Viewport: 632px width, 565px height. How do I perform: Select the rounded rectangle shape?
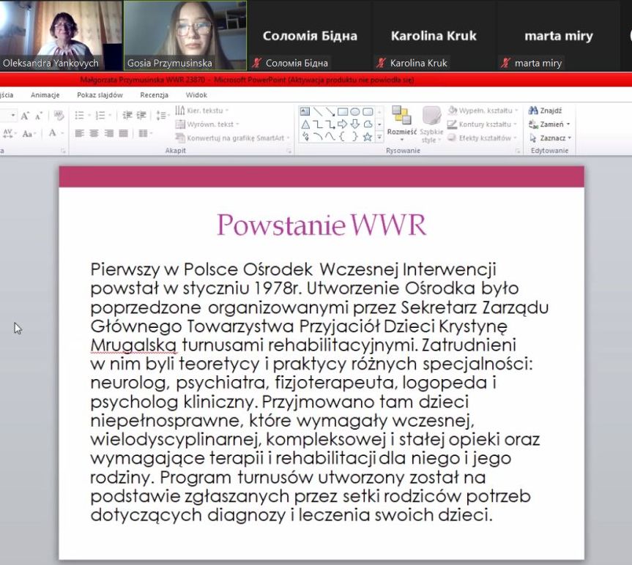coord(368,111)
